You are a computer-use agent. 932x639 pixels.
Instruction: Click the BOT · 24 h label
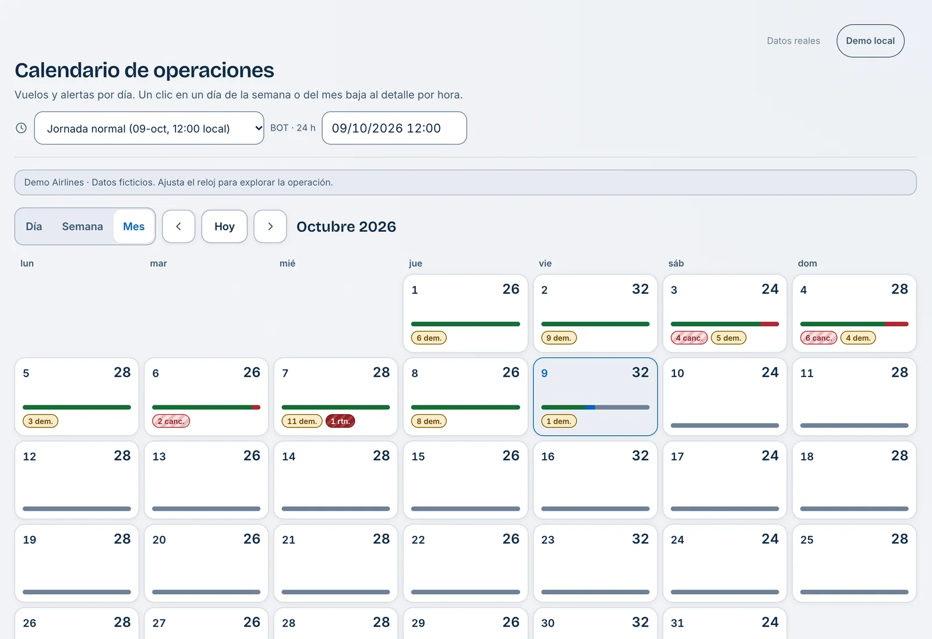(x=293, y=128)
